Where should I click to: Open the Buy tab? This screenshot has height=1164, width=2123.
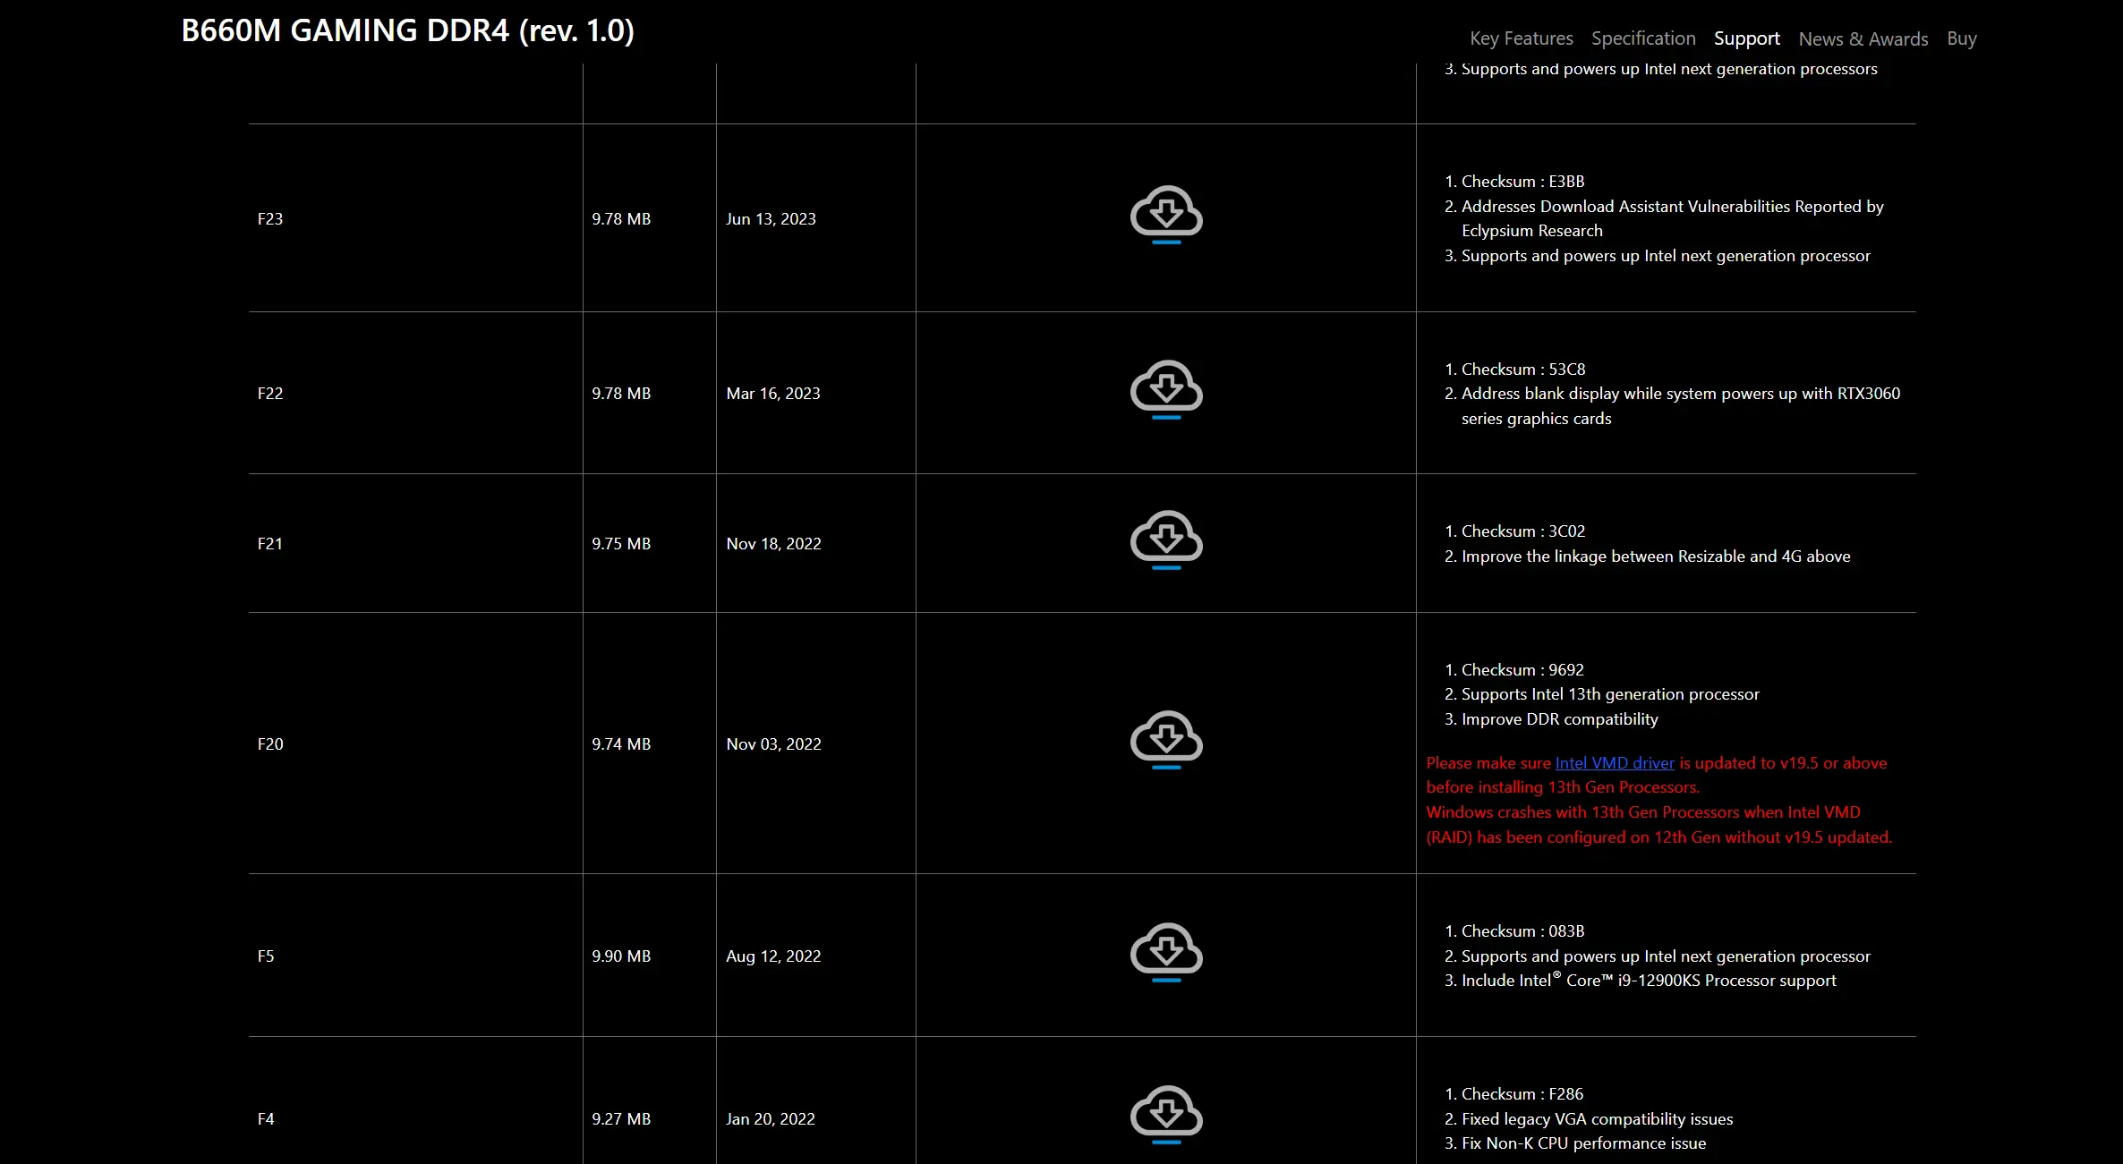pos(1962,38)
